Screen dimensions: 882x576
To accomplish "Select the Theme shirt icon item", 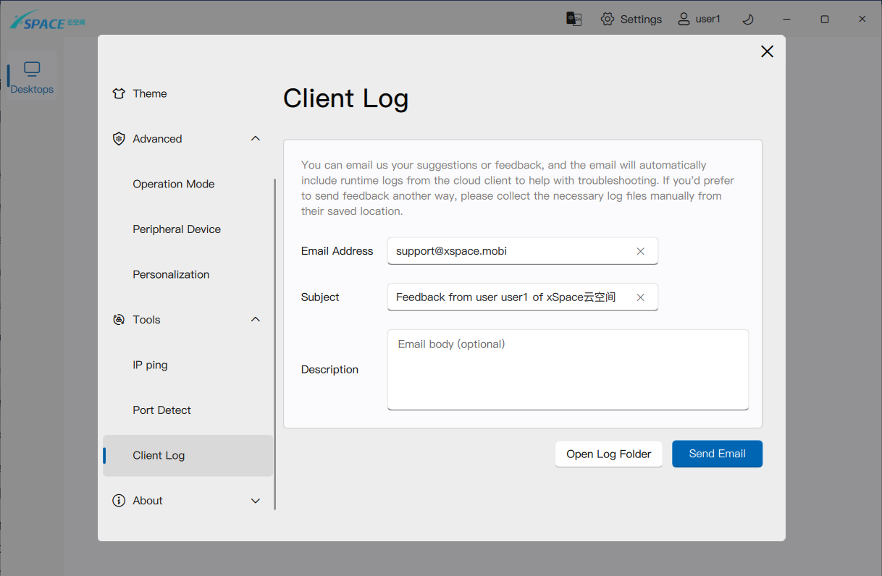I will coord(119,93).
